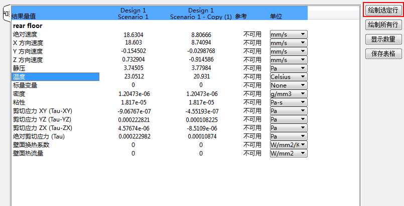Save the table with 保存表格

pos(383,54)
